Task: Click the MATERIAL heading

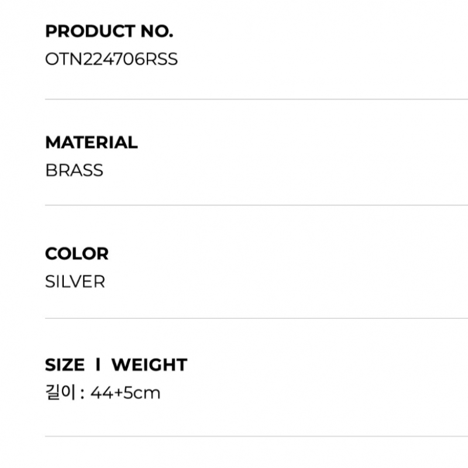Action: 91,142
